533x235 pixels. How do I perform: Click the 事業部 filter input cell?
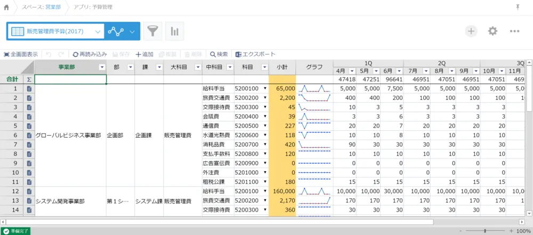[70, 79]
